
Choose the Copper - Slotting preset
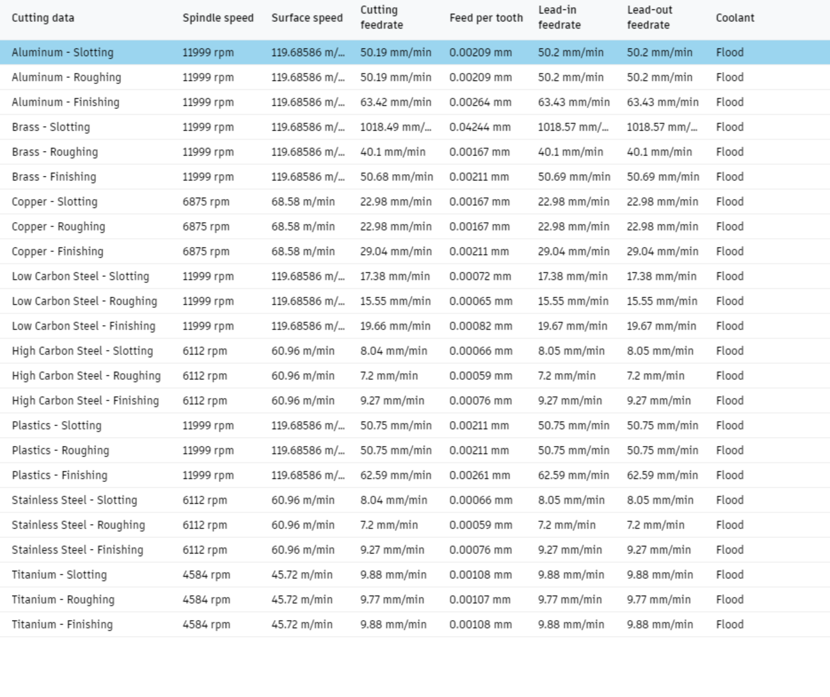coord(415,201)
